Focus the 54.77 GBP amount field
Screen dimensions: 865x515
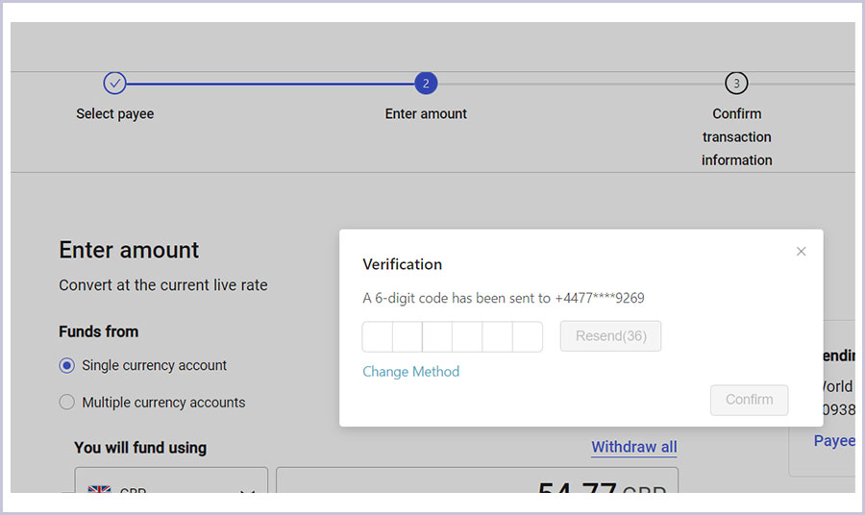(x=477, y=485)
